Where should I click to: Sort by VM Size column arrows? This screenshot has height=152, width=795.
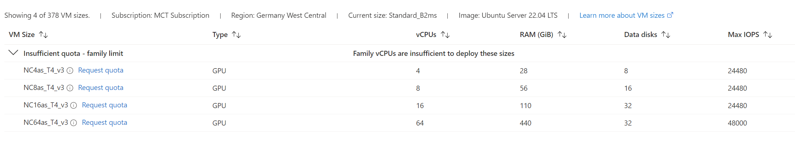pyautogui.click(x=44, y=35)
